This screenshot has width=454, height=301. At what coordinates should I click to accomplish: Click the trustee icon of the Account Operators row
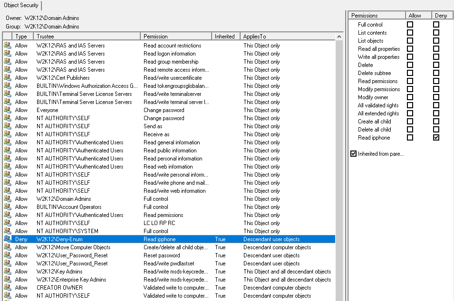click(8, 207)
